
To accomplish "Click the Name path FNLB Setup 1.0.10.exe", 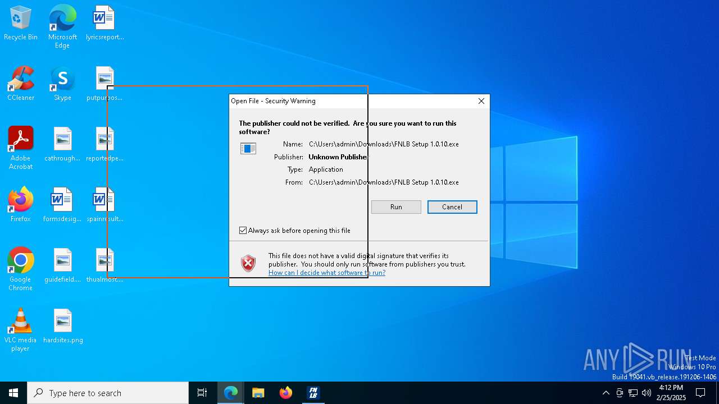I will 384,144.
